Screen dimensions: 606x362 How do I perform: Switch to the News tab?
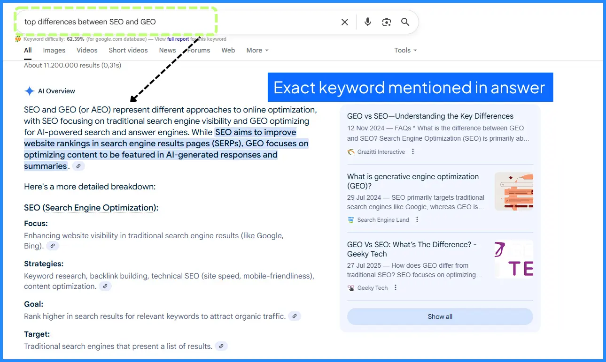point(167,50)
